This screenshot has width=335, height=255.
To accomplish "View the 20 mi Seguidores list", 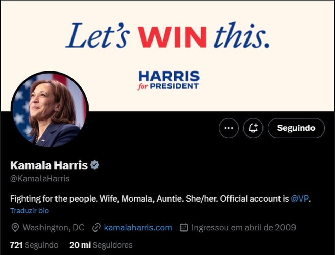I will pyautogui.click(x=101, y=245).
